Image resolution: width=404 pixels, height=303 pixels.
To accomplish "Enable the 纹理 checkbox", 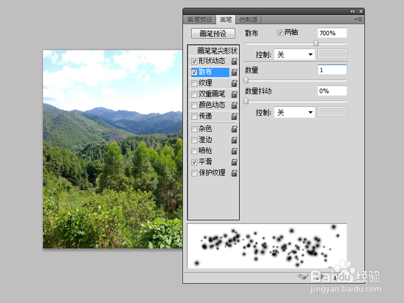I will [194, 83].
